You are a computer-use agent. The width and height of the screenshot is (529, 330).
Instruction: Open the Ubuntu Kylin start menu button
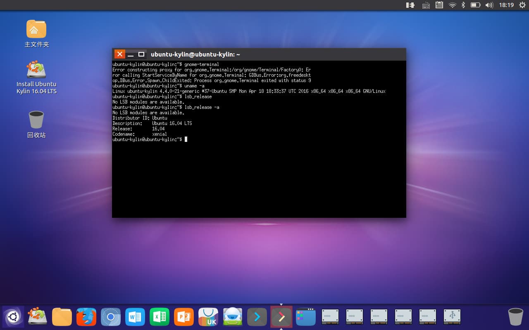tap(13, 317)
